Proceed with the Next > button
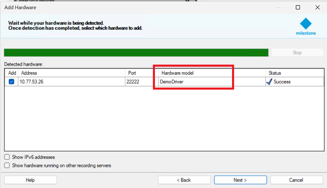Viewport: 327px width, 188px height. pyautogui.click(x=240, y=180)
